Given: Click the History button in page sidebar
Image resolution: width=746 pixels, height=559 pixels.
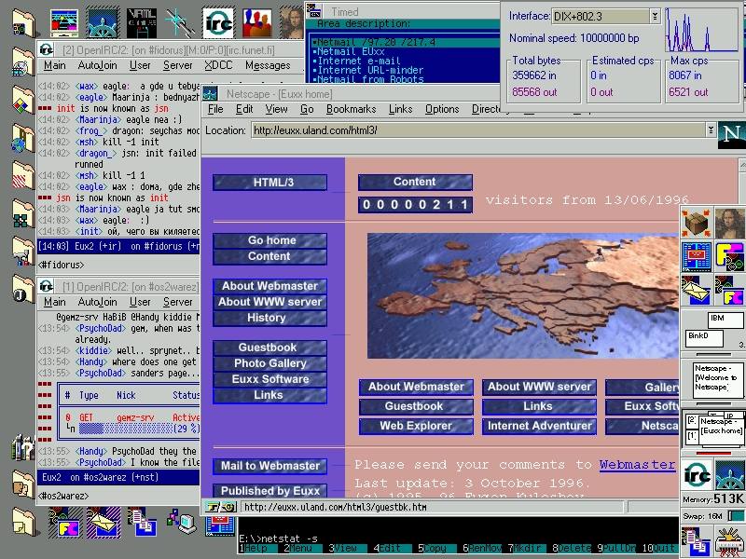Looking at the screenshot, I should click(269, 318).
